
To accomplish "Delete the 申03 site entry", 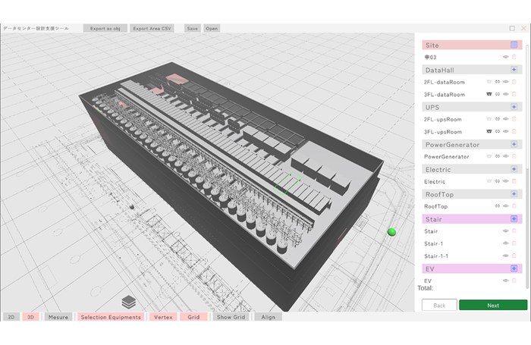I will (x=514, y=57).
